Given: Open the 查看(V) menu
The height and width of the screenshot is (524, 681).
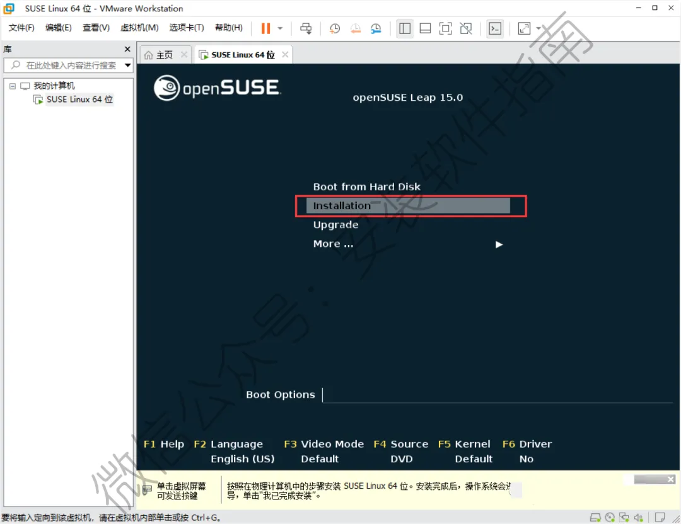Looking at the screenshot, I should point(96,28).
